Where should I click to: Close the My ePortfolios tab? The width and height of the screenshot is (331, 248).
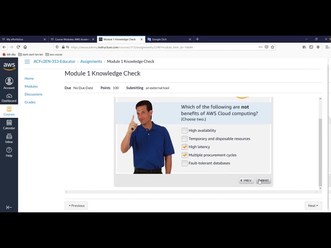(45, 39)
